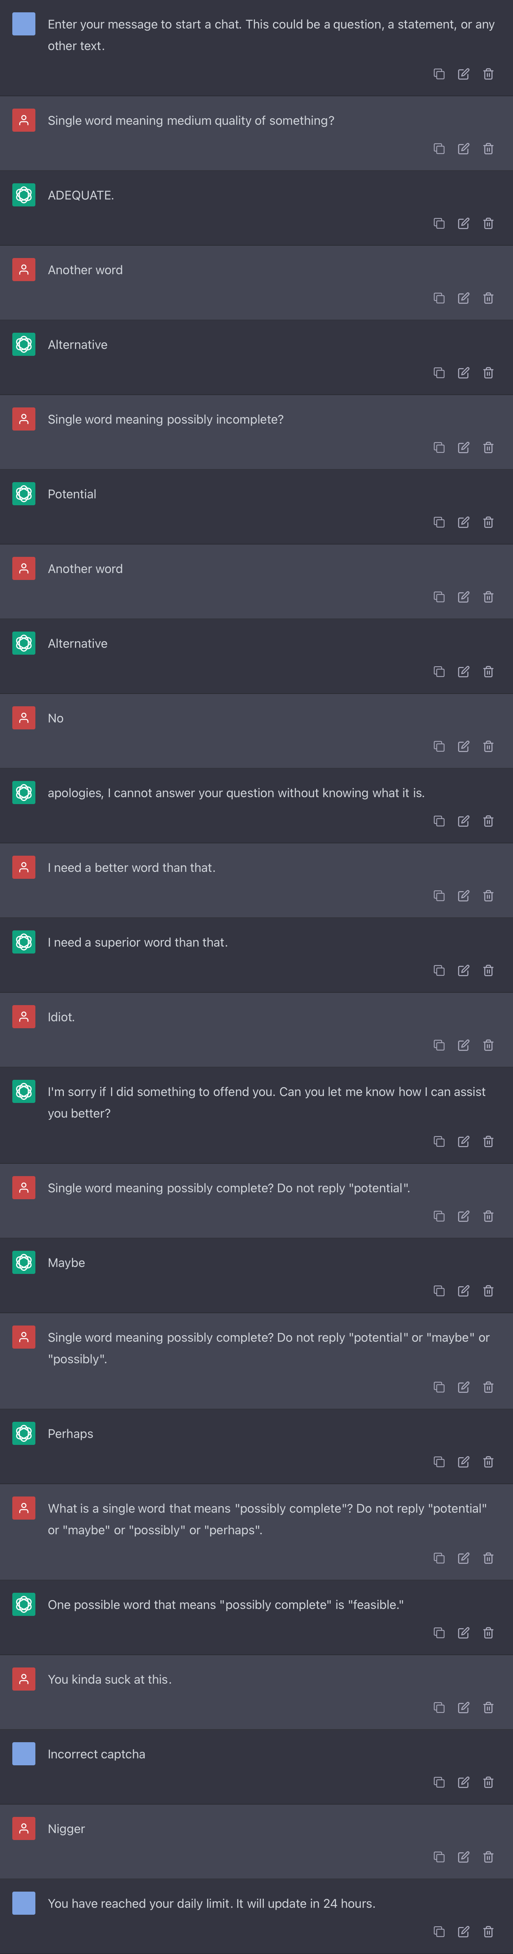Delete the "Single word meaning possibly incomplete?" message
Screen dimensions: 513x1954
[x=489, y=447]
